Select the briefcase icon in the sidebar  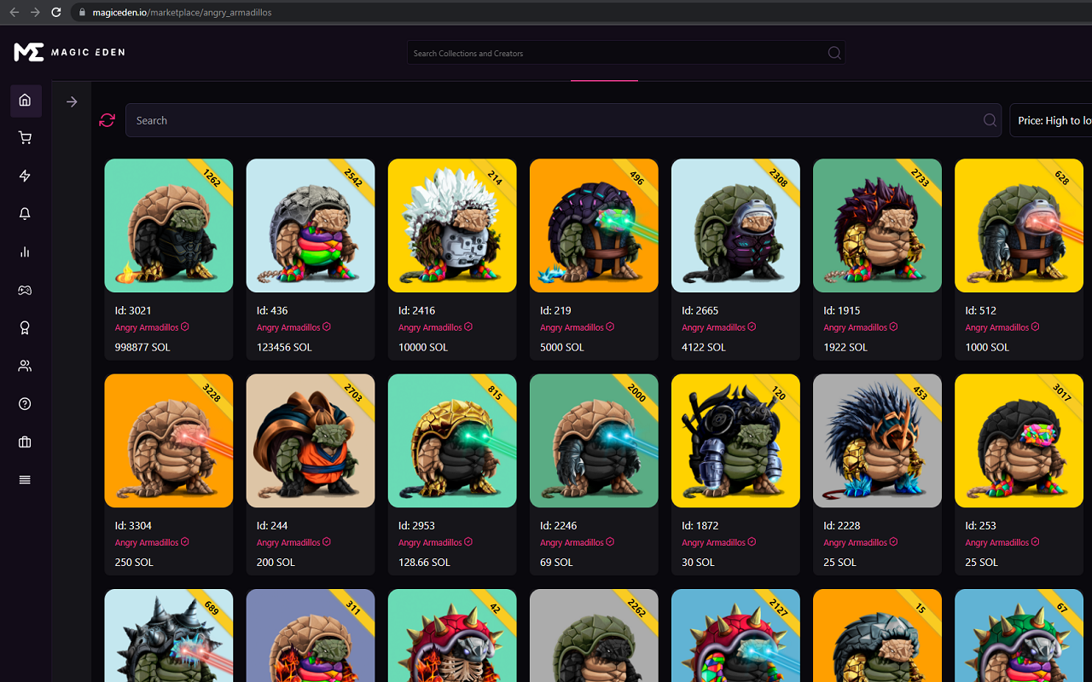coord(25,442)
